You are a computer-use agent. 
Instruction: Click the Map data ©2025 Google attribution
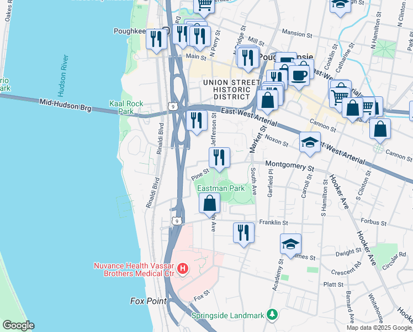point(379,327)
